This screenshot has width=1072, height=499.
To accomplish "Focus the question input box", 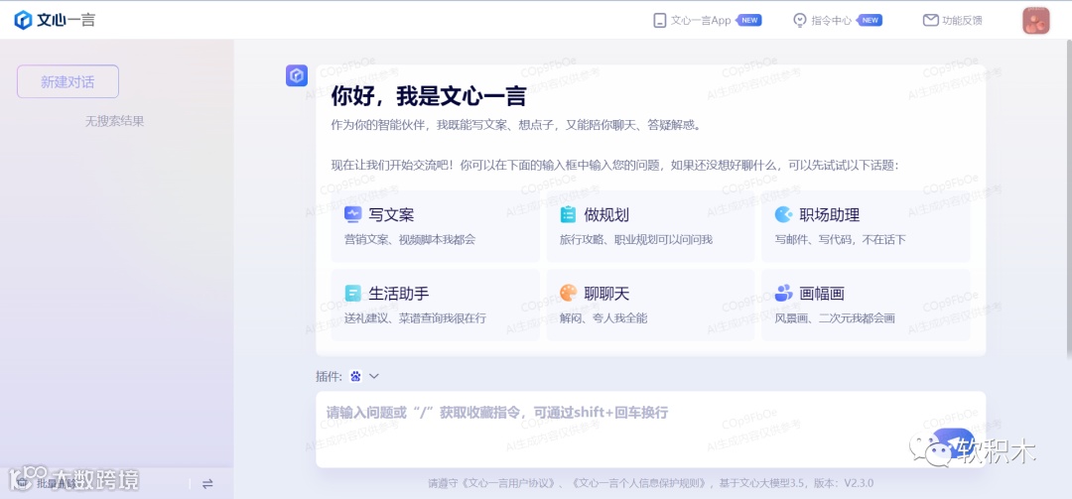I will [x=650, y=430].
